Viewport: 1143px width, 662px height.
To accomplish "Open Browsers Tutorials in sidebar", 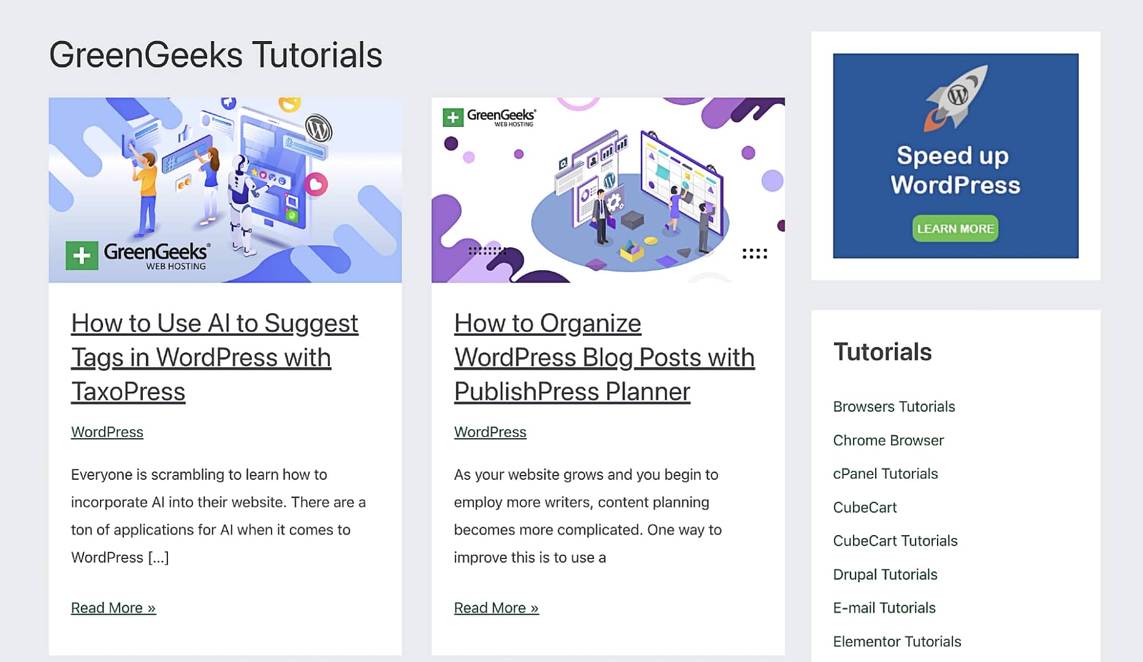I will 893,406.
